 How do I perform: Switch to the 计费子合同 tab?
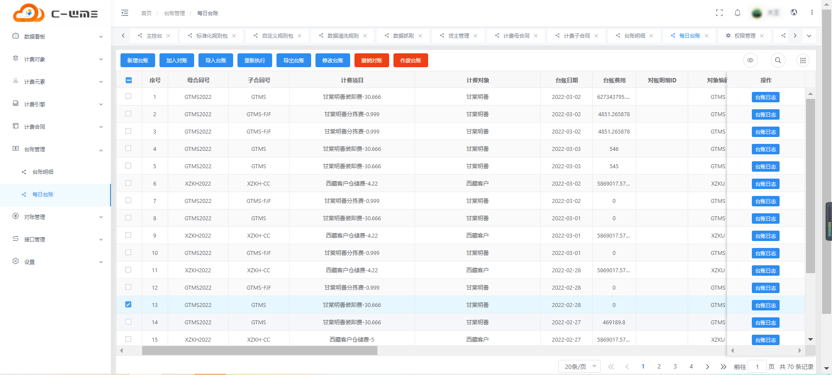pos(576,36)
